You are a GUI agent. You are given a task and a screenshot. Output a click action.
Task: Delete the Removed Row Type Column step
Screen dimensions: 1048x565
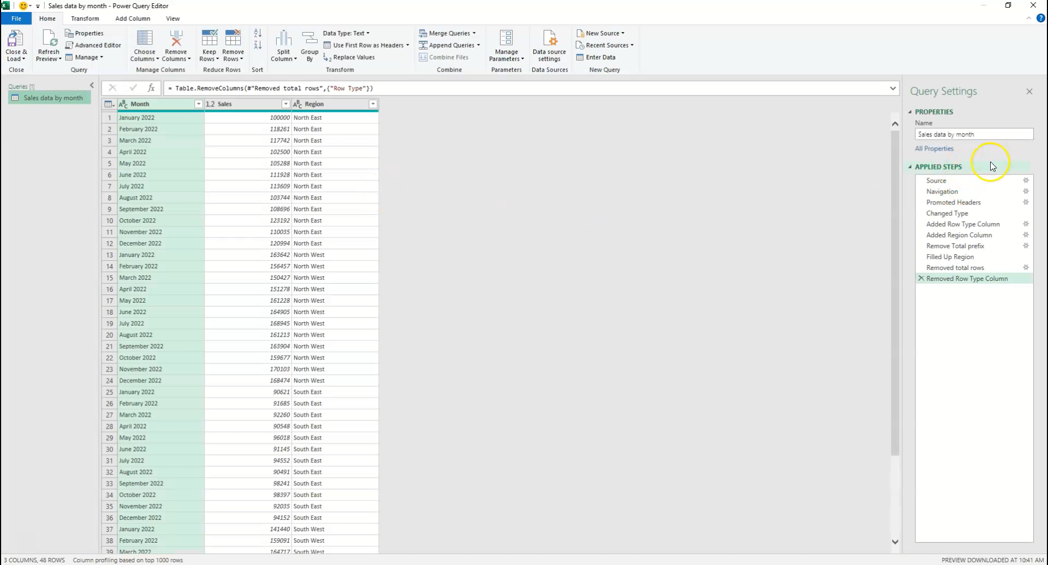click(x=921, y=278)
